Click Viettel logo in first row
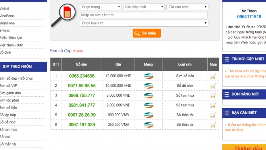 [x=148, y=76]
